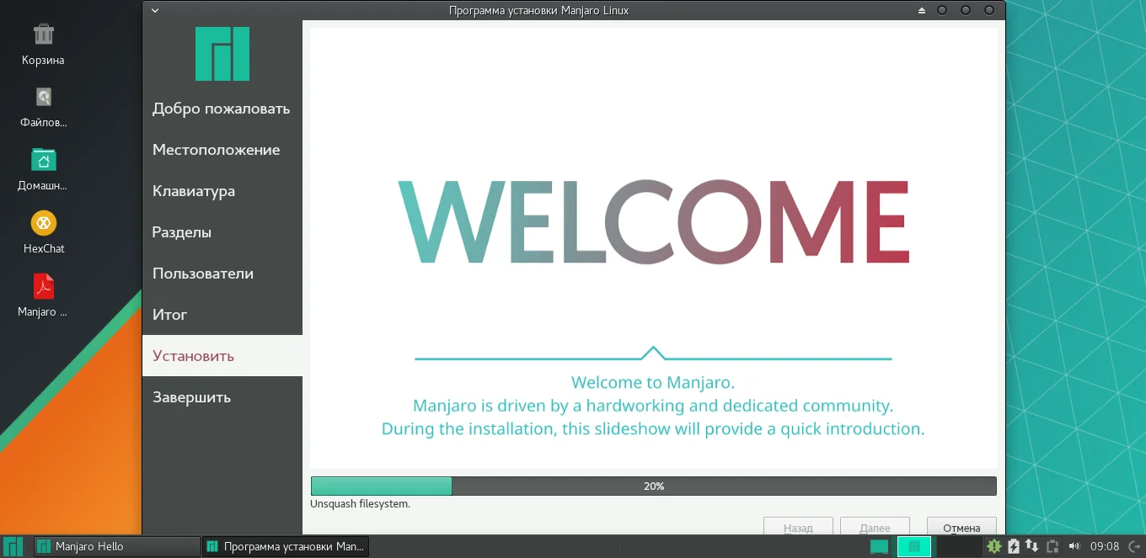This screenshot has height=558, width=1146.
Task: Select the Пользователи step
Action: [x=222, y=274]
